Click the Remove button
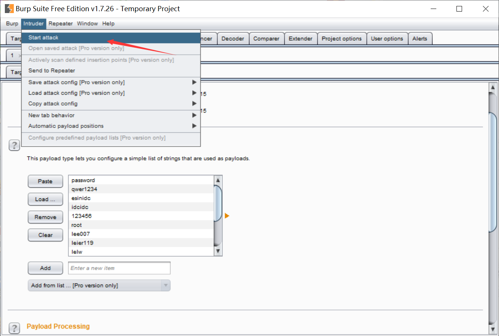Image resolution: width=499 pixels, height=336 pixels. click(x=45, y=217)
